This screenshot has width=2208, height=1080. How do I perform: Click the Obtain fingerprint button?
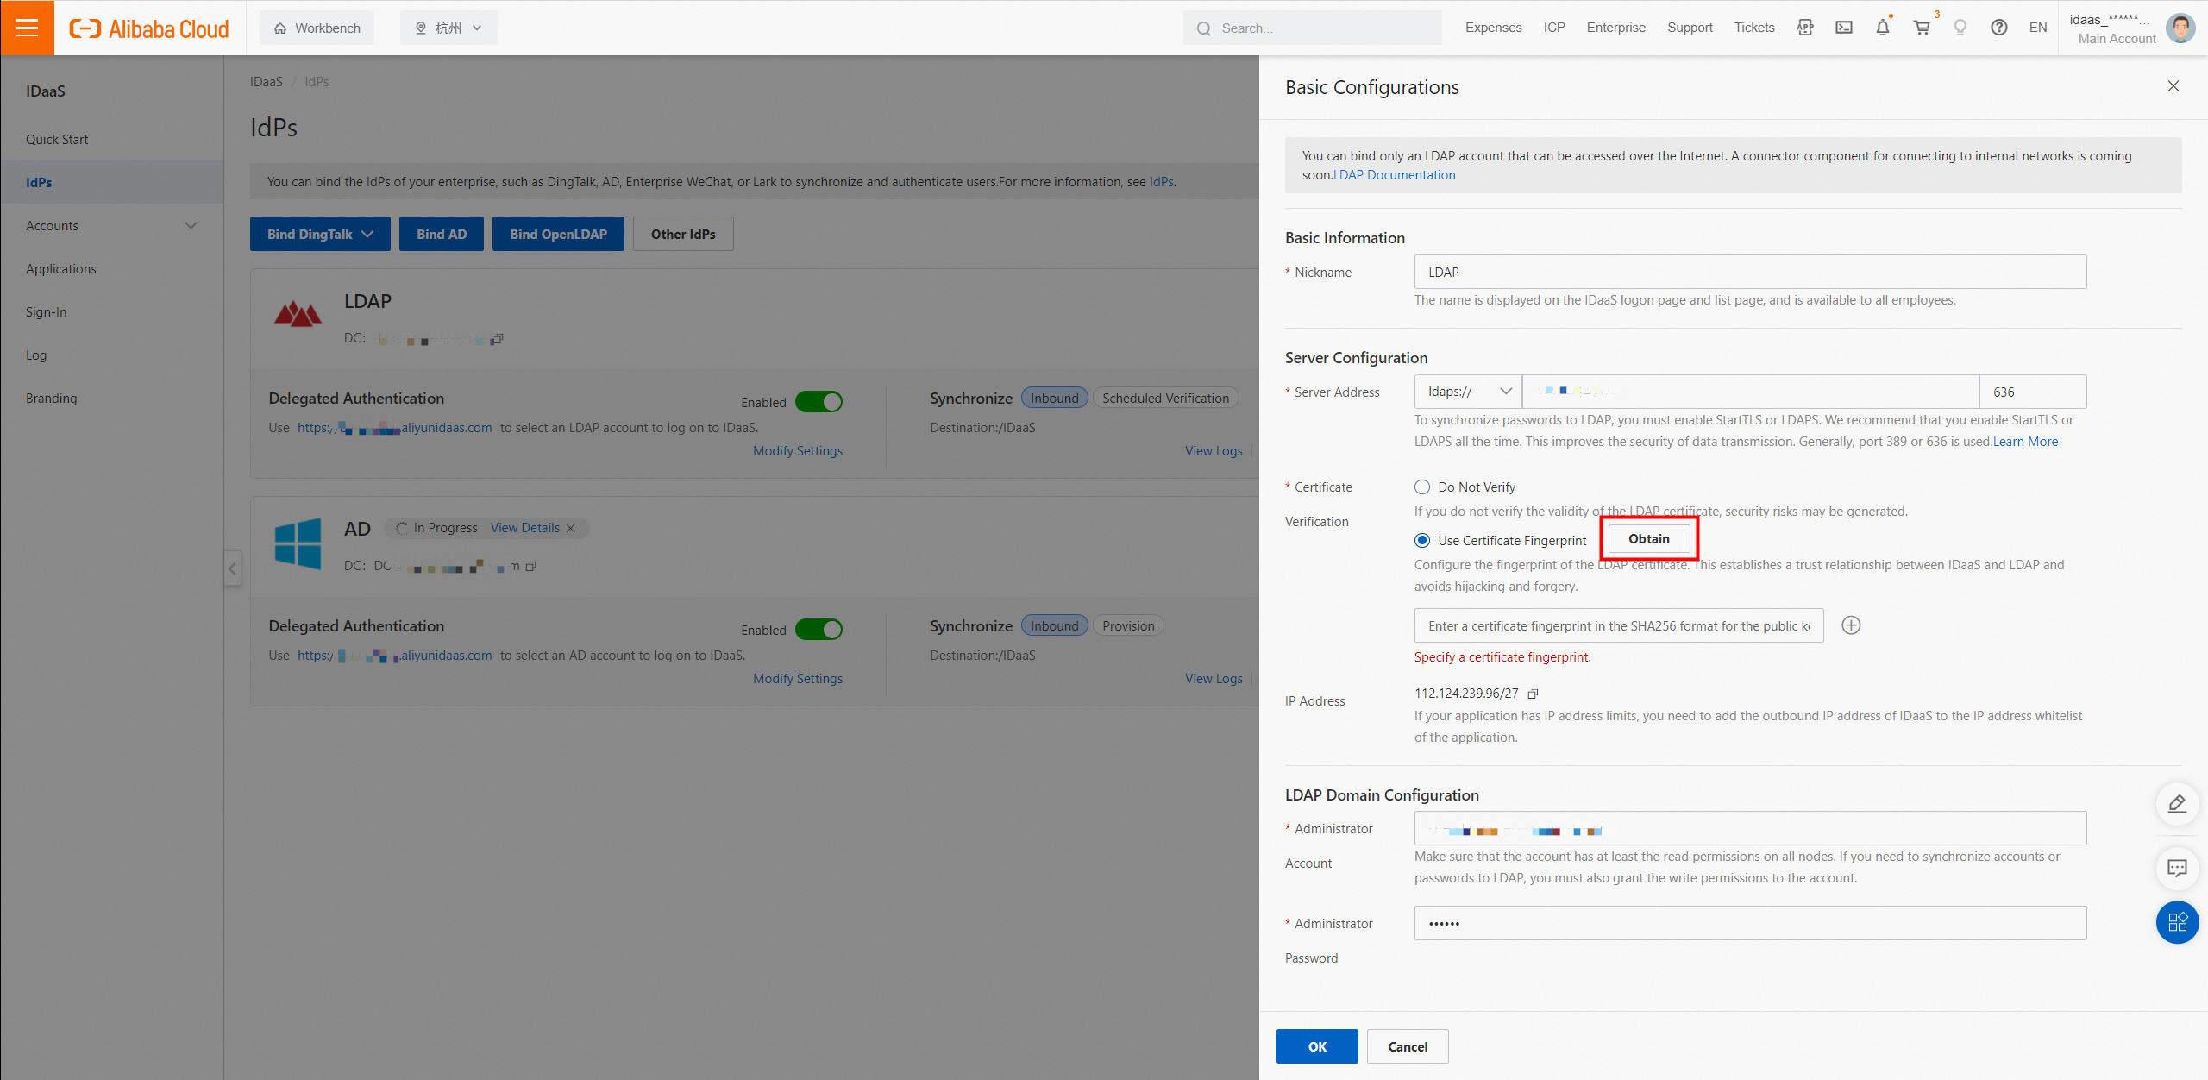pyautogui.click(x=1648, y=539)
